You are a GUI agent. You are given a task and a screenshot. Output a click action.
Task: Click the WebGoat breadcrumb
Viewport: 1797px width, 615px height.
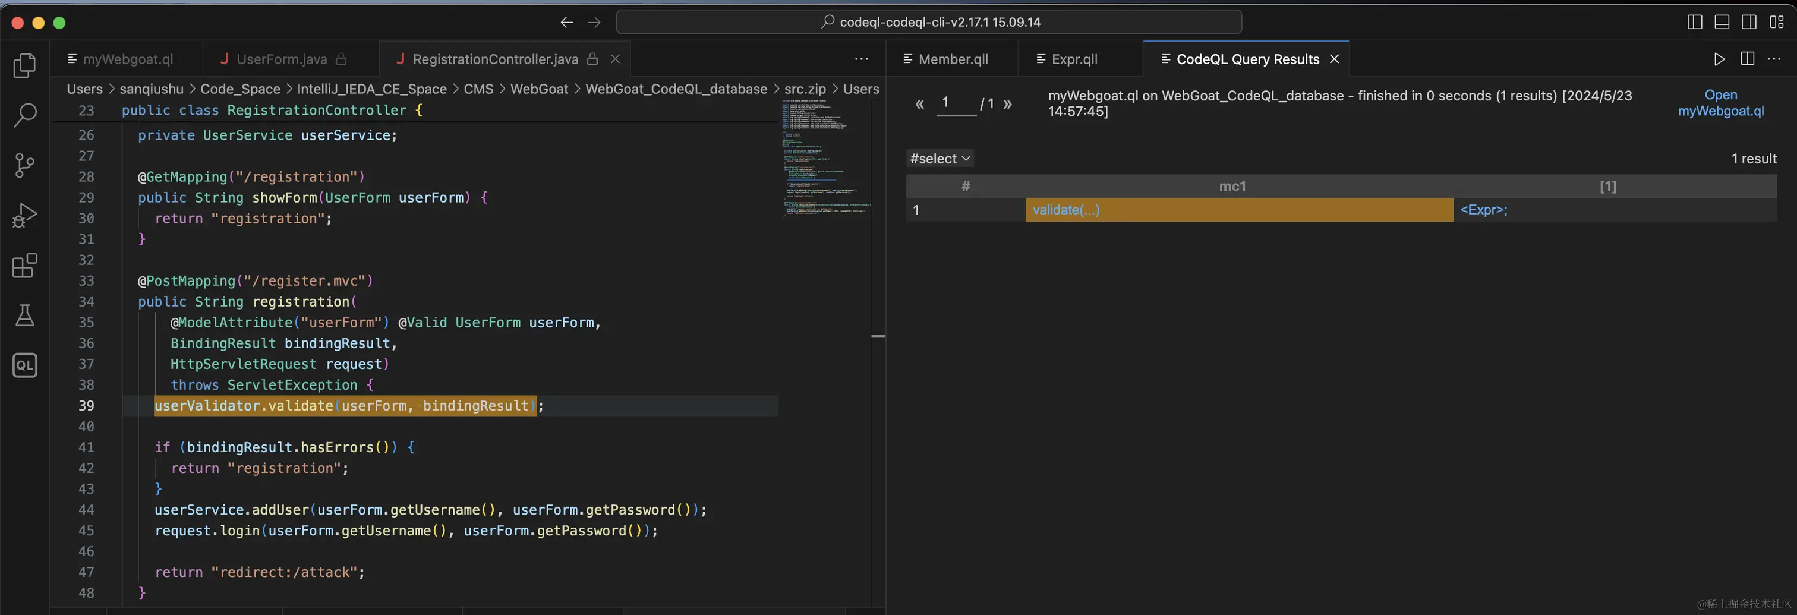pos(539,89)
